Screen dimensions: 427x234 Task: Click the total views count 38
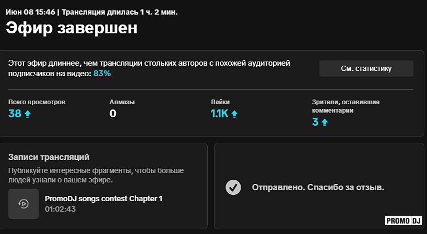click(15, 114)
